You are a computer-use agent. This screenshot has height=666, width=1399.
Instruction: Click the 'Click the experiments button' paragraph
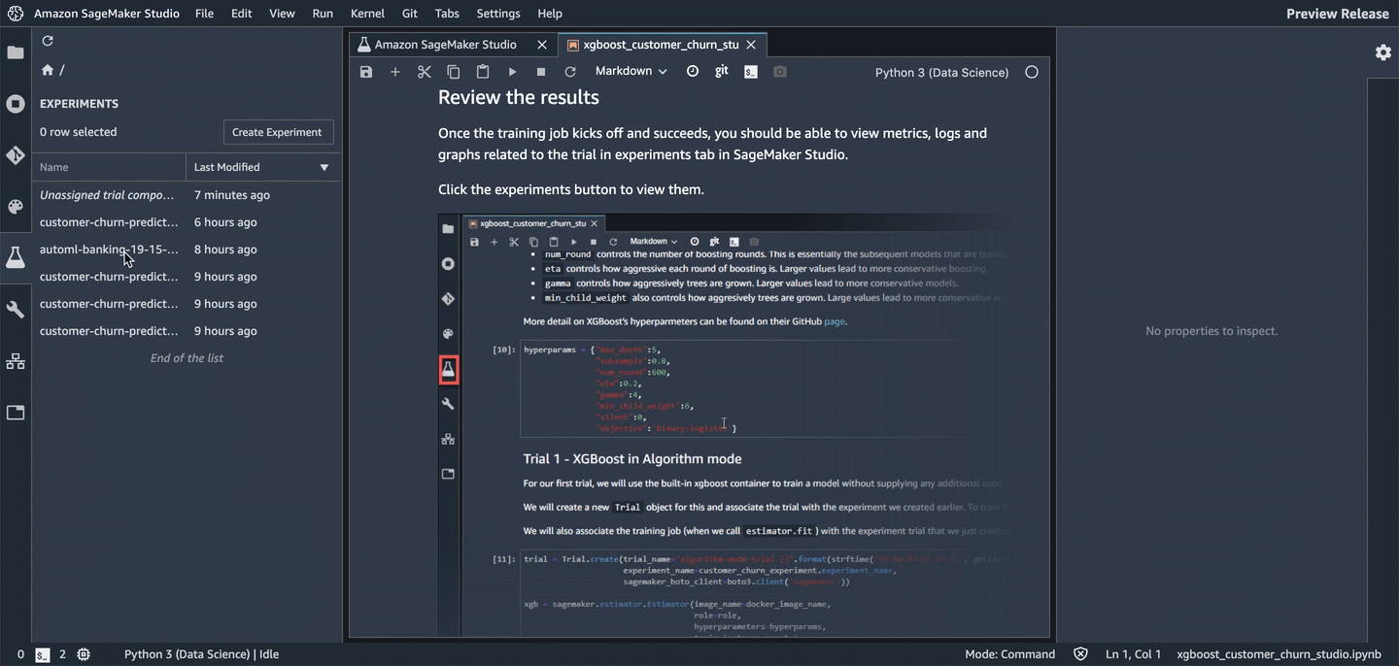571,189
